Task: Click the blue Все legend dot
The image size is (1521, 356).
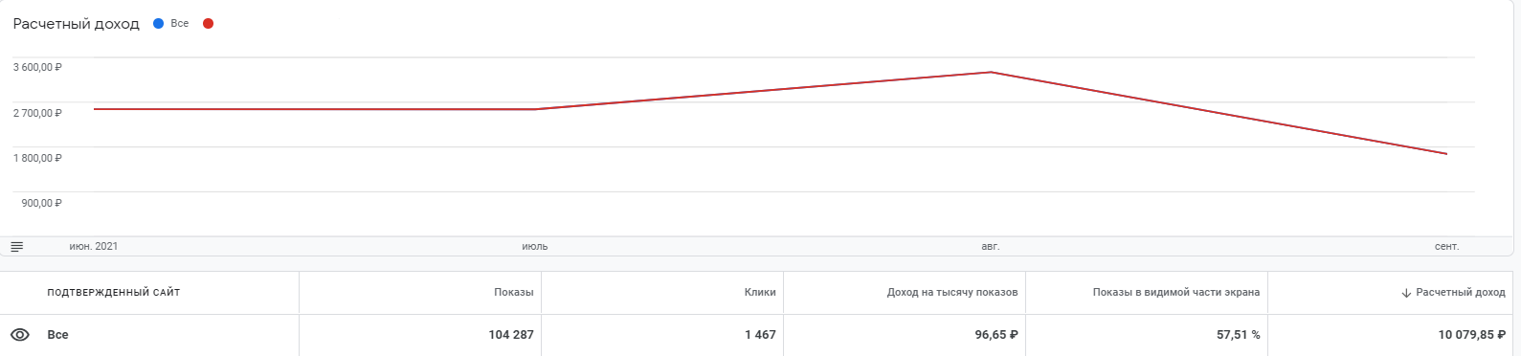Action: click(x=159, y=24)
